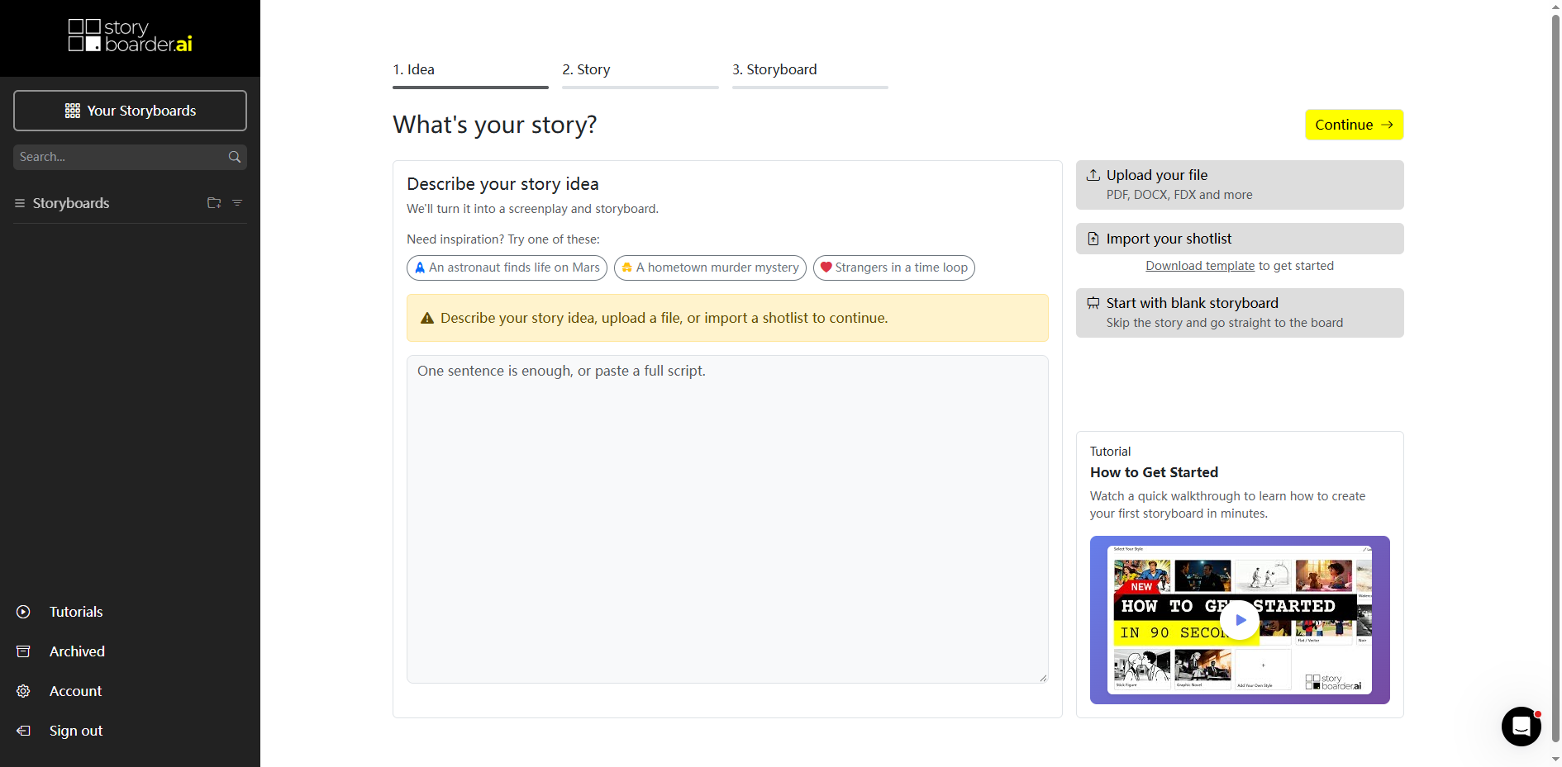
Task: Pick the astronaut on Mars suggestion
Action: pyautogui.click(x=507, y=268)
